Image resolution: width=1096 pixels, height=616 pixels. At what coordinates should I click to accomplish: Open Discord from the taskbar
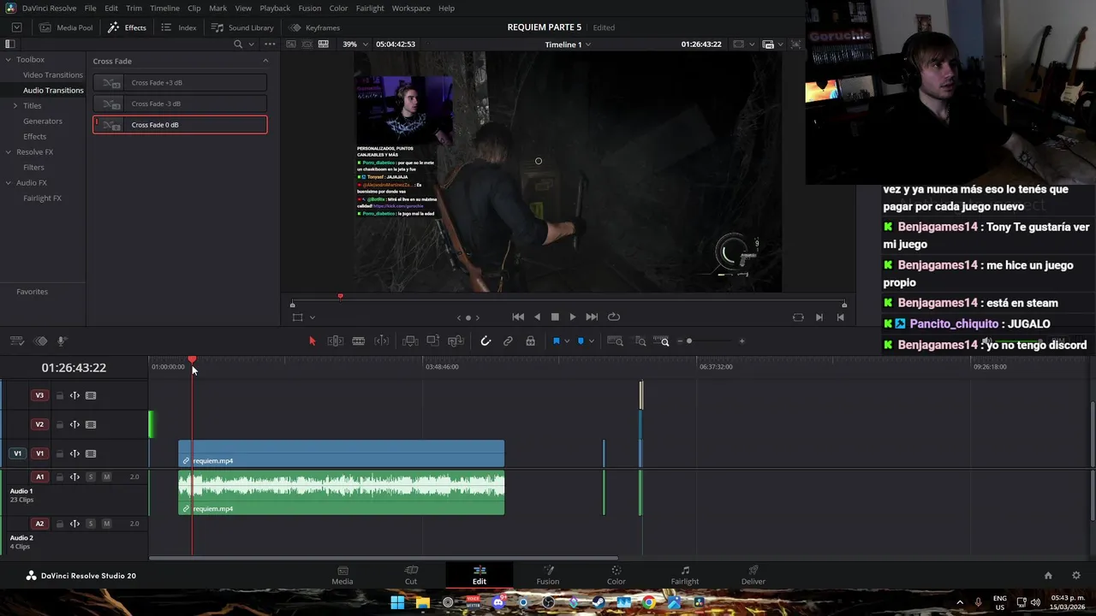(498, 602)
